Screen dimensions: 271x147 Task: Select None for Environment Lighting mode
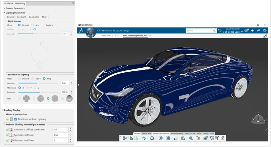33,79
